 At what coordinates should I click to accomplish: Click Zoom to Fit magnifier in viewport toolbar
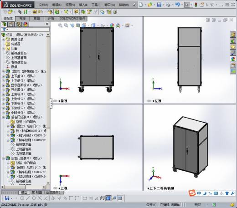pos(60,25)
